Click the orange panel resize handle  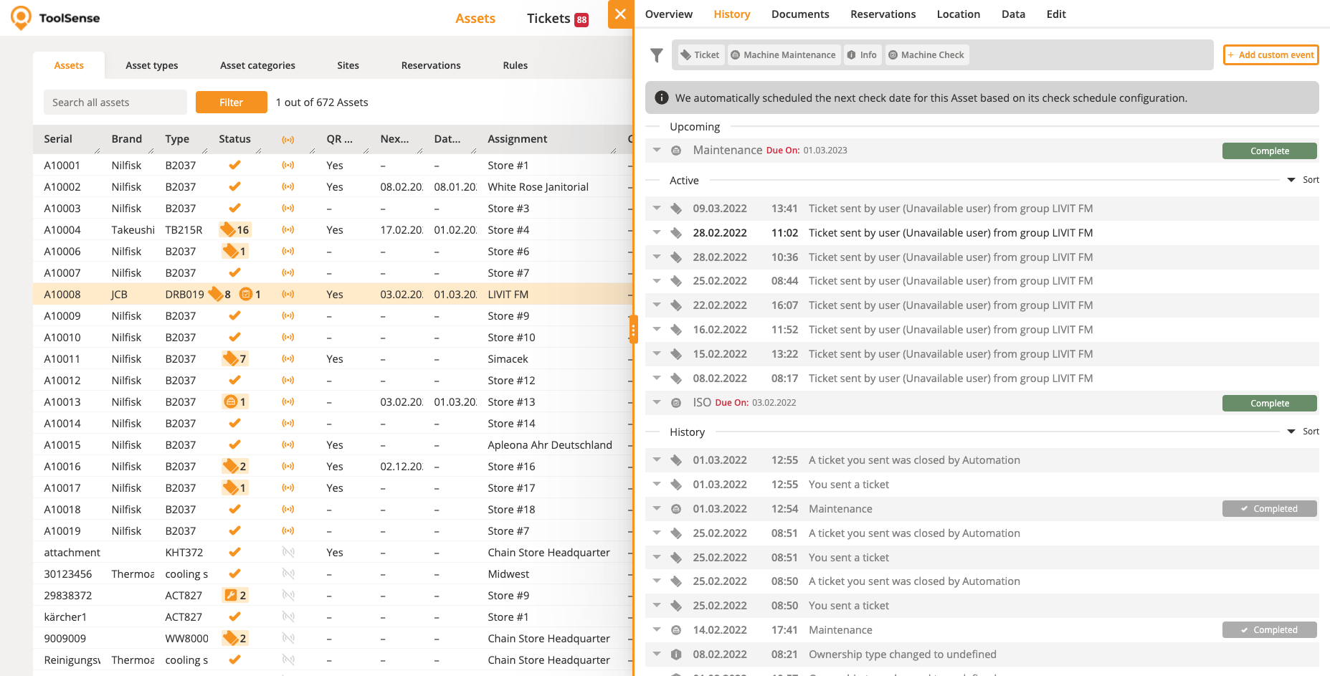(633, 330)
